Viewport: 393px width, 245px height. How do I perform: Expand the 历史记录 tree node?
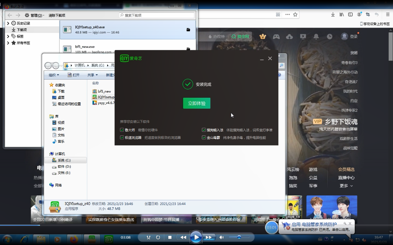(x=8, y=23)
